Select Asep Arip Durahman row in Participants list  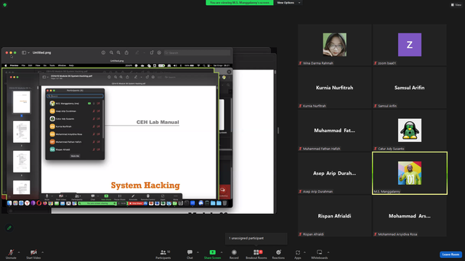75,111
